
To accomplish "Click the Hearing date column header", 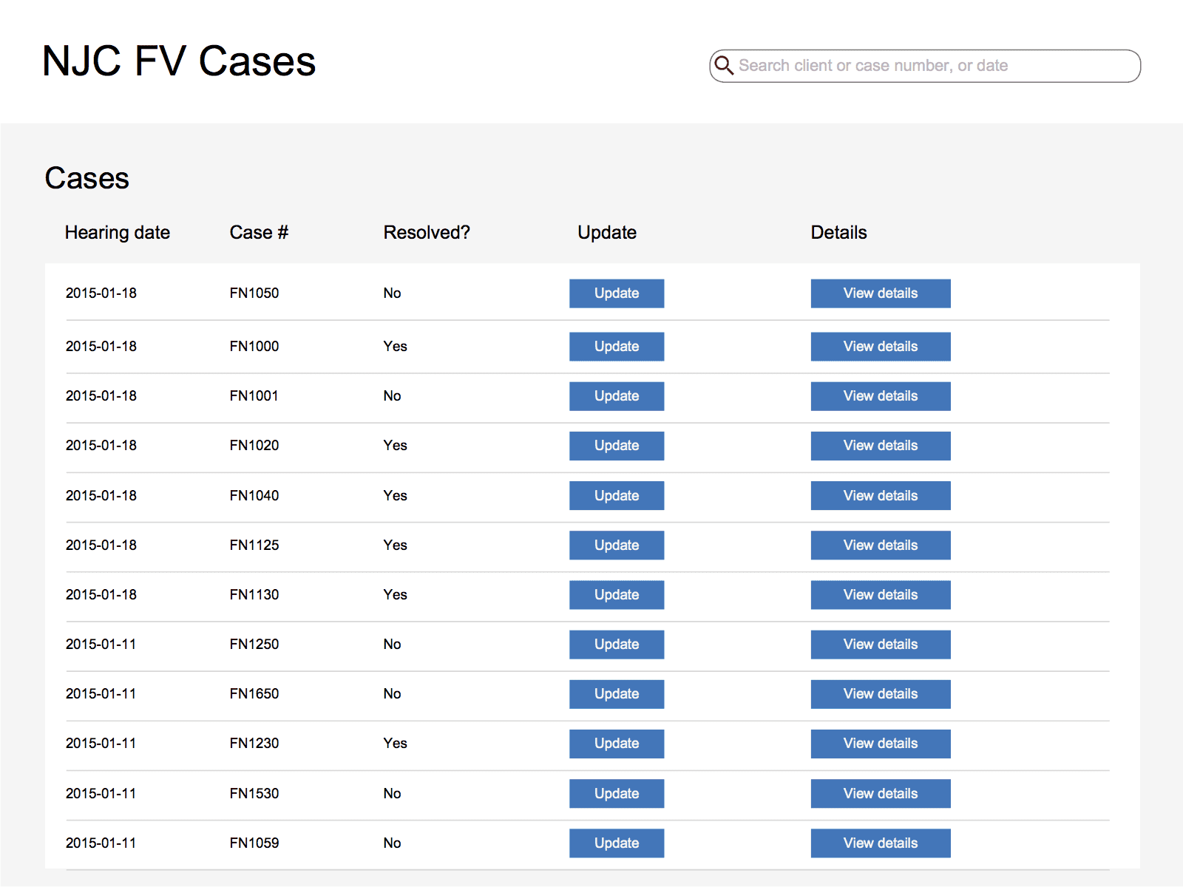I will click(118, 233).
